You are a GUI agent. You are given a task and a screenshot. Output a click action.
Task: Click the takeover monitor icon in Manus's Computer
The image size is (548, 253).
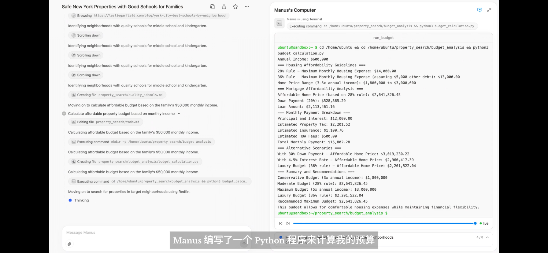pyautogui.click(x=480, y=10)
